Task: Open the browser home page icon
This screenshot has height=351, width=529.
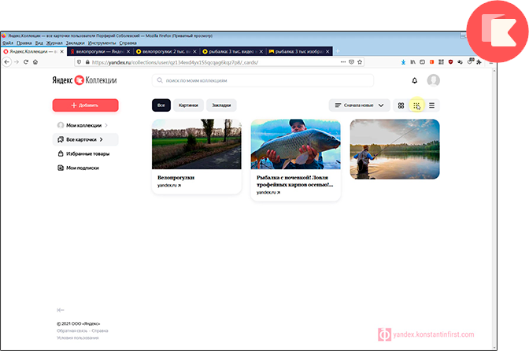Action: pos(35,62)
